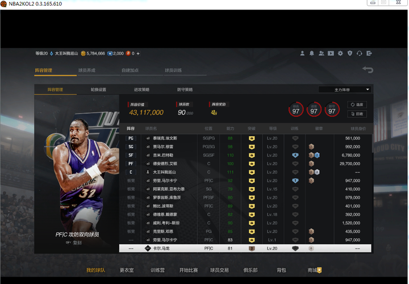Click breakthrough level 2 icon in 卡尔.马龙 row
Screen dimensions: 409x284
[252, 249]
